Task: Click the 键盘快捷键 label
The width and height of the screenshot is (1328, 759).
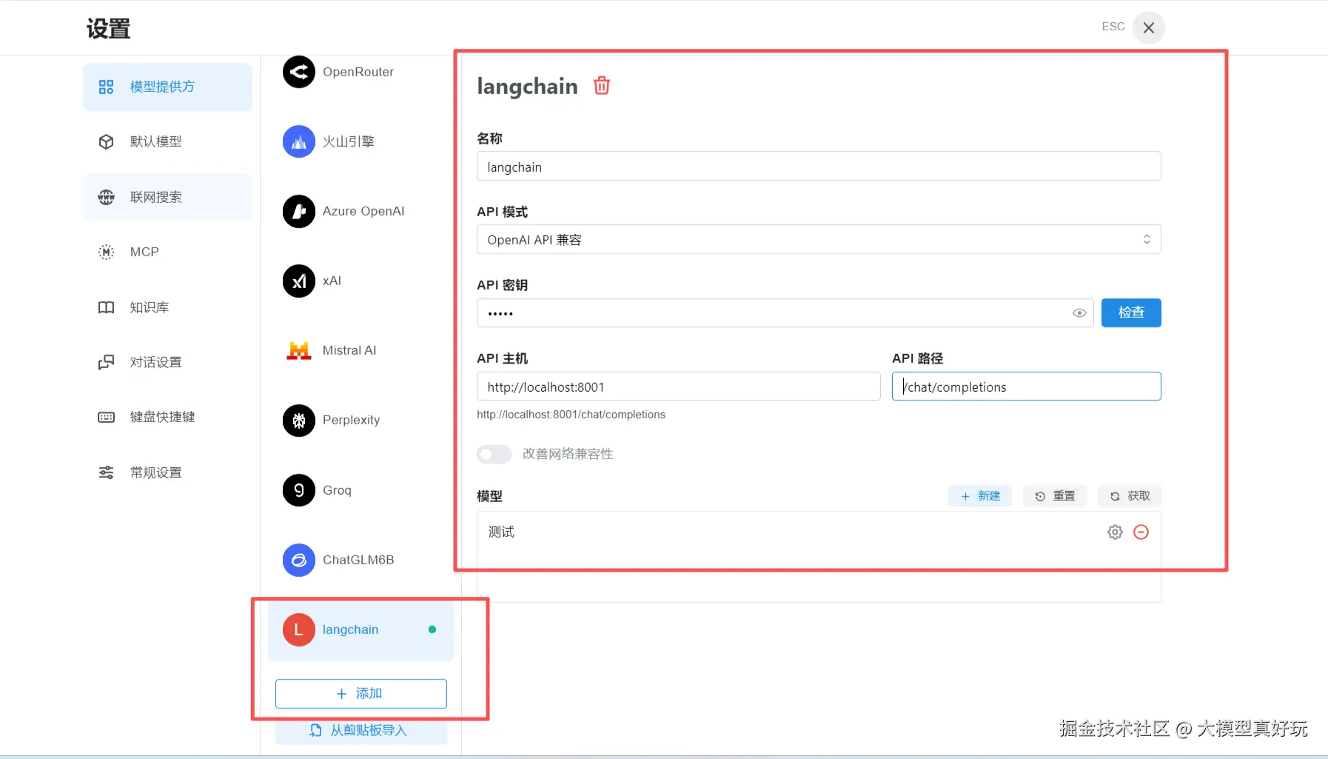Action: pyautogui.click(x=163, y=417)
